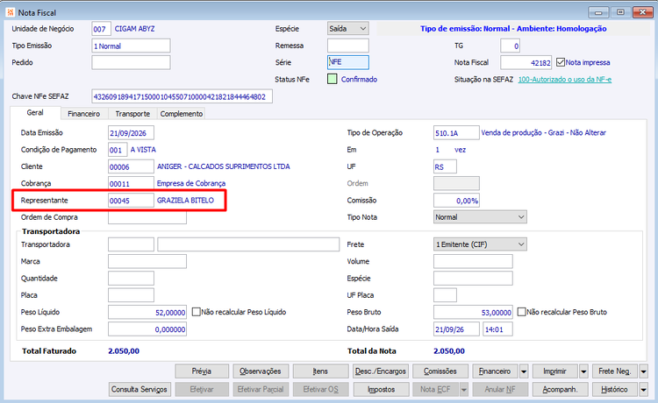658x403 pixels.
Task: Focus the Cobrança code field 00011
Action: click(131, 183)
